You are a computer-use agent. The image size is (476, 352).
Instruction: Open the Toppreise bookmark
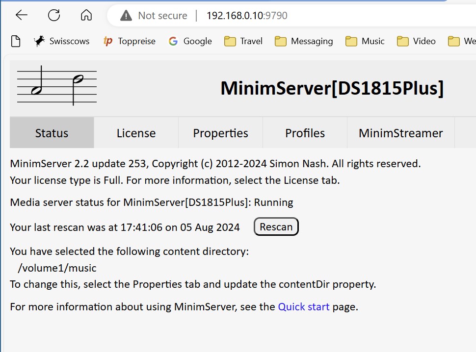(130, 41)
